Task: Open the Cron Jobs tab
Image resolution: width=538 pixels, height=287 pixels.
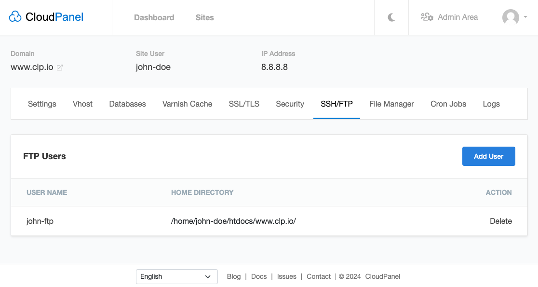Action: pyautogui.click(x=448, y=104)
